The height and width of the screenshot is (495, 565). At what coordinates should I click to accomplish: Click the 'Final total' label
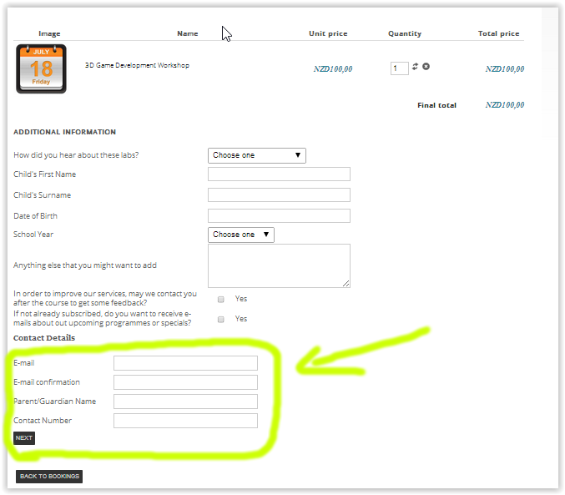point(436,105)
